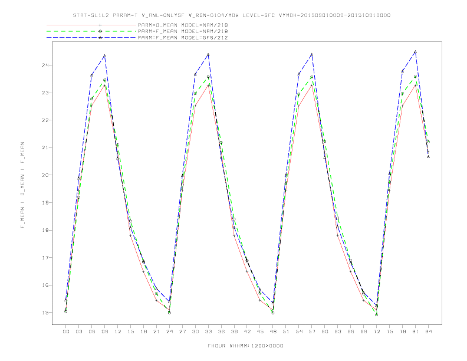
Task: Click the x-axis tick label 72
Action: [x=377, y=332]
